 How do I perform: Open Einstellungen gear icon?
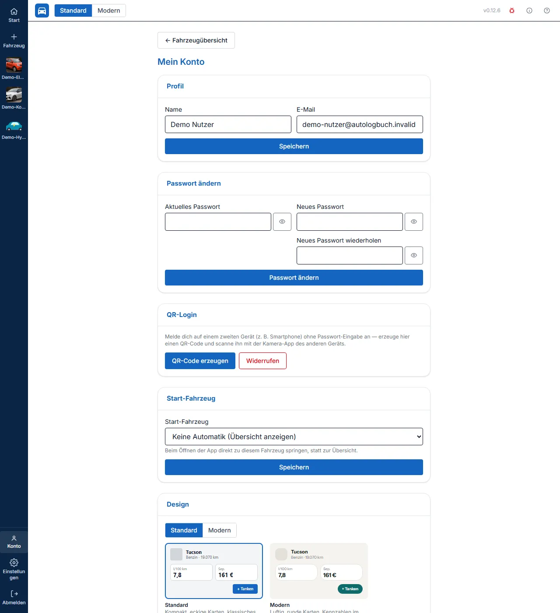14,563
